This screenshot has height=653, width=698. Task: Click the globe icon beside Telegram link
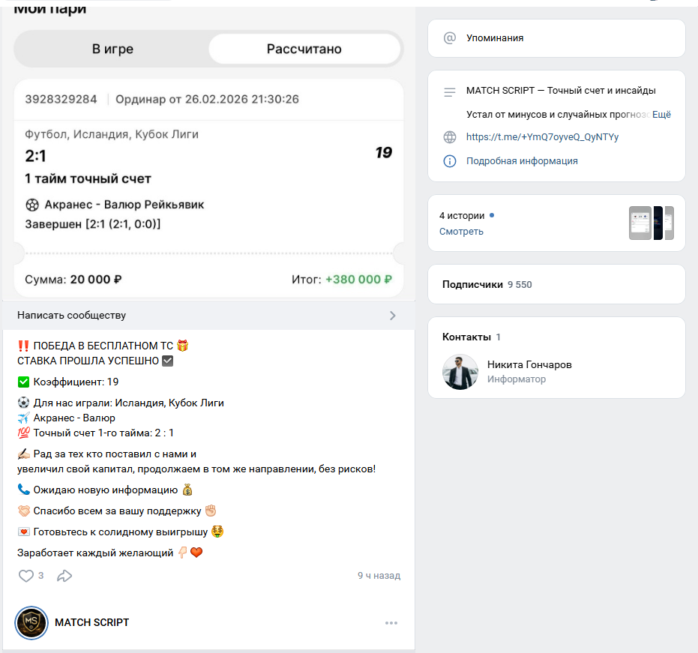[x=450, y=137]
